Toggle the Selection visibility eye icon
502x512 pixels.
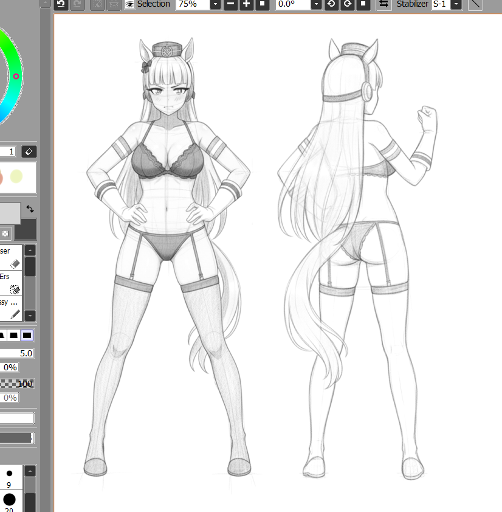pyautogui.click(x=129, y=4)
